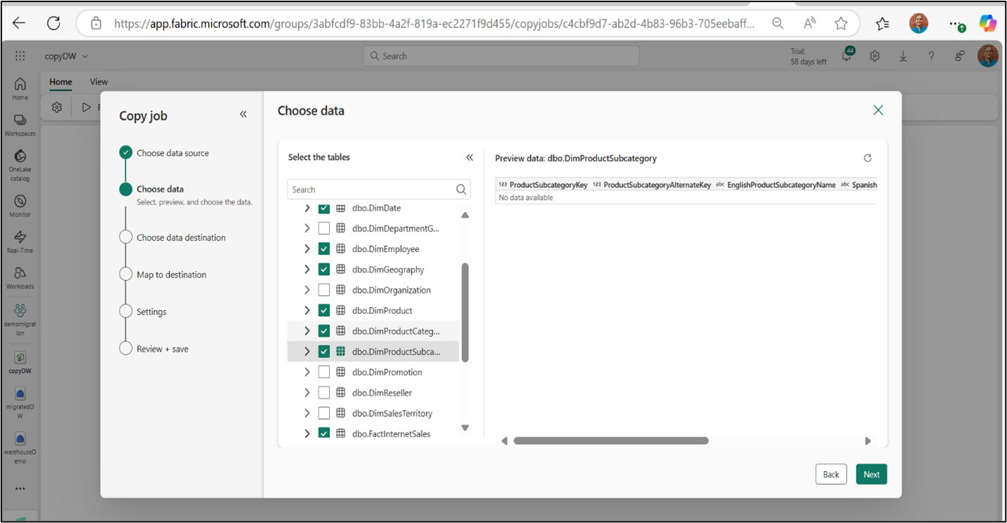
Task: Open the app launcher waffle icon
Action: pyautogui.click(x=20, y=56)
